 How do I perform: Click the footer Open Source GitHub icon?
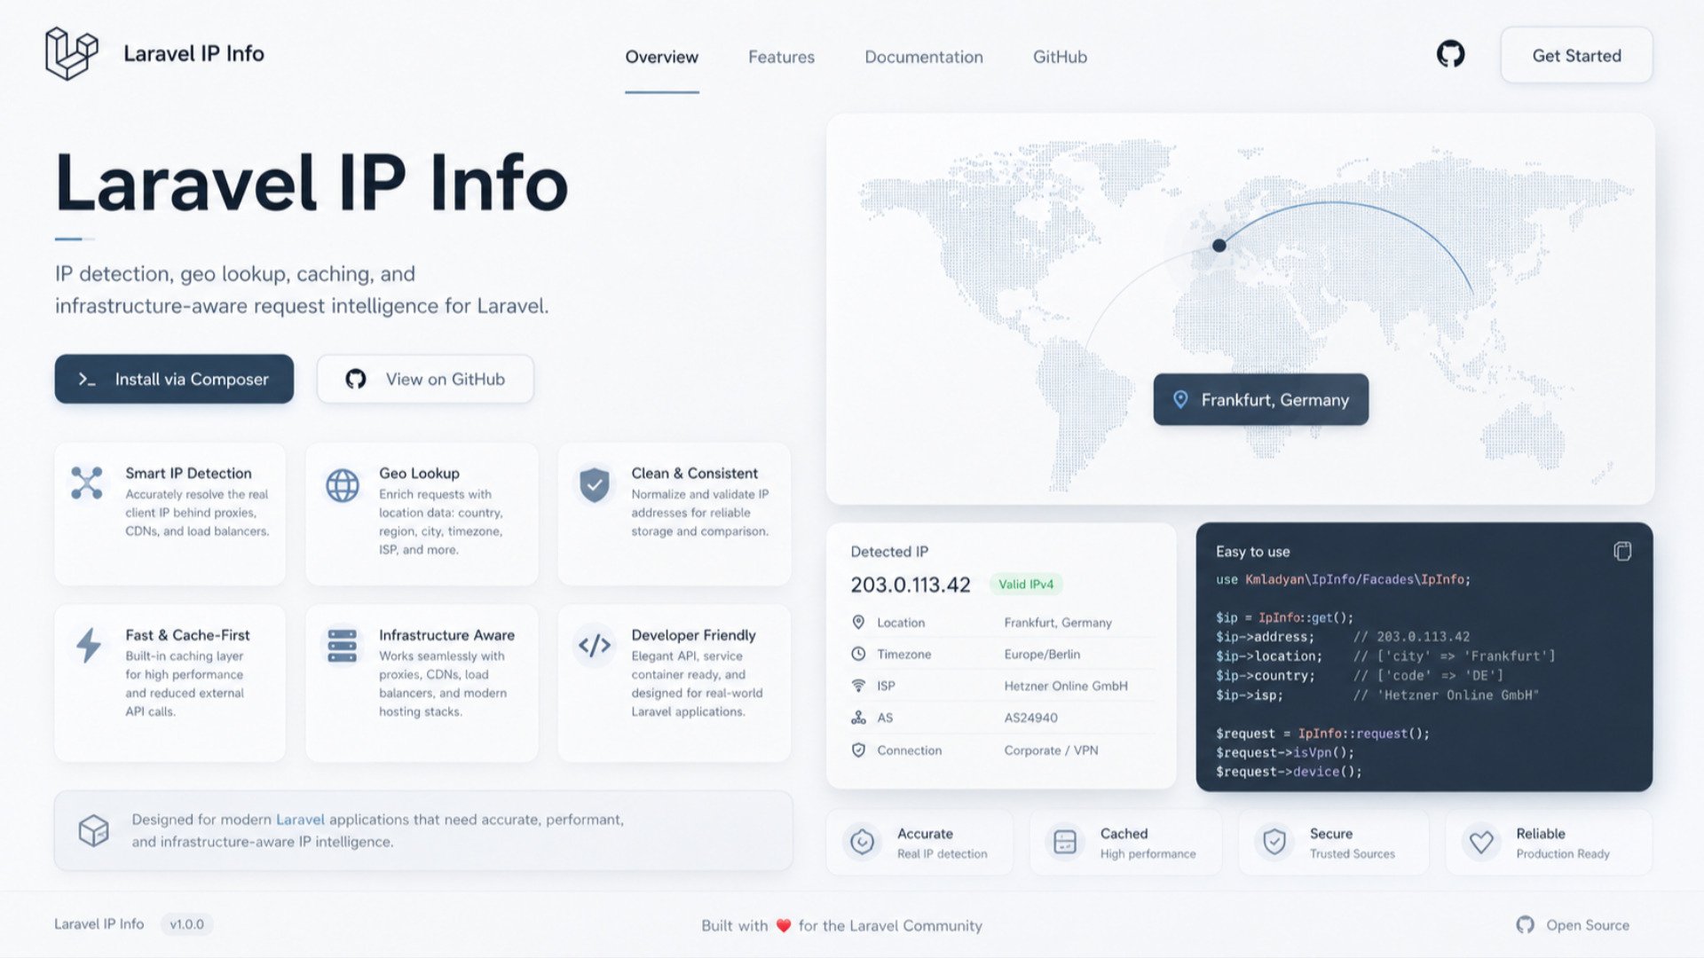(1525, 924)
